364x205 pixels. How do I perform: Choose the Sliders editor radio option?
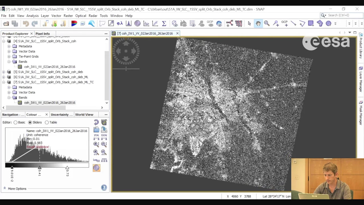pos(30,122)
